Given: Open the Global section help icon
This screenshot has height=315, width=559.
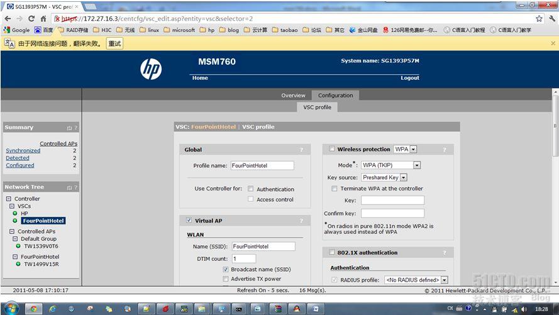Looking at the screenshot, I should coord(301,150).
